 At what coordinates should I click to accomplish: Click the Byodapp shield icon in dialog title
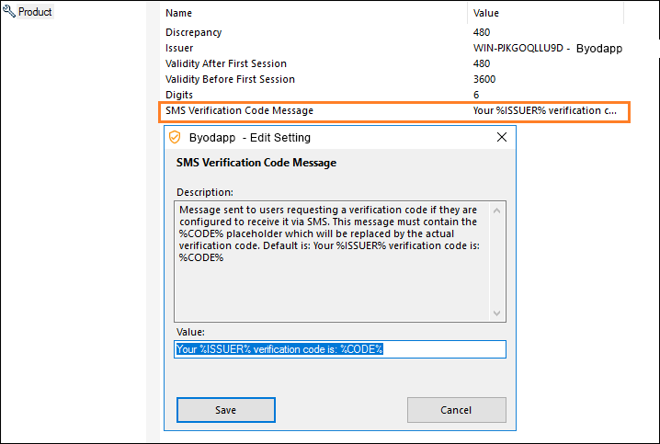click(175, 137)
